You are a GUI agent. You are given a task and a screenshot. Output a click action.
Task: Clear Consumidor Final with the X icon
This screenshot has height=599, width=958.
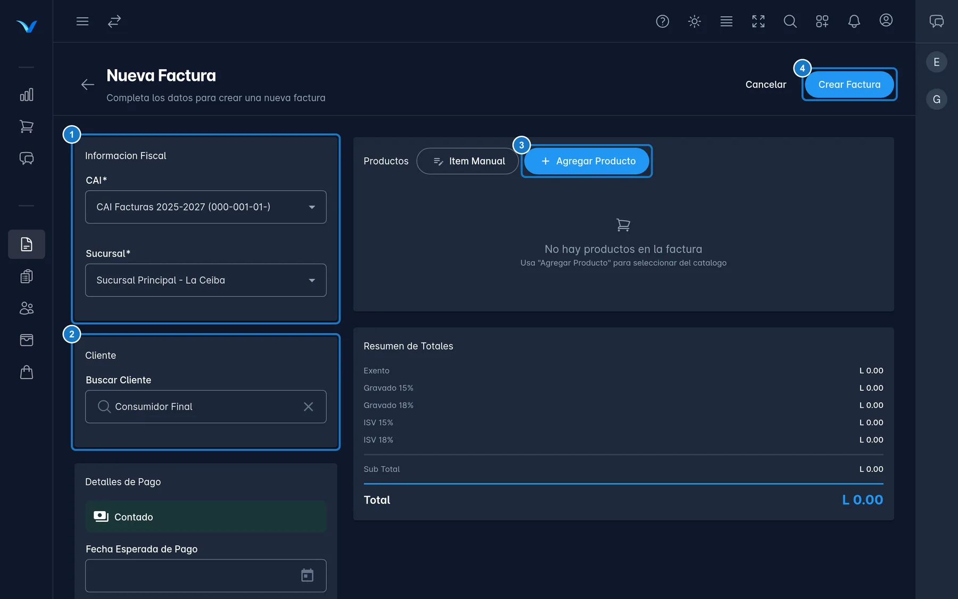click(x=308, y=407)
